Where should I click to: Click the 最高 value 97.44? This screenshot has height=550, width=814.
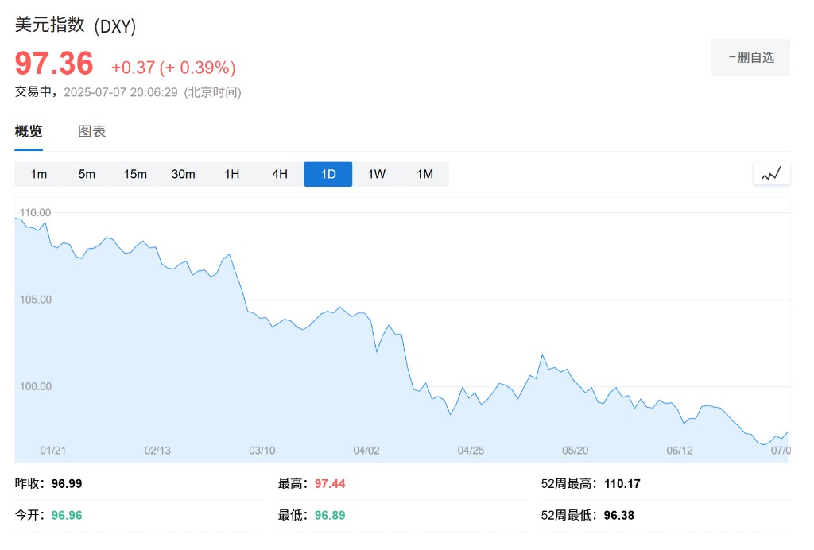click(330, 483)
